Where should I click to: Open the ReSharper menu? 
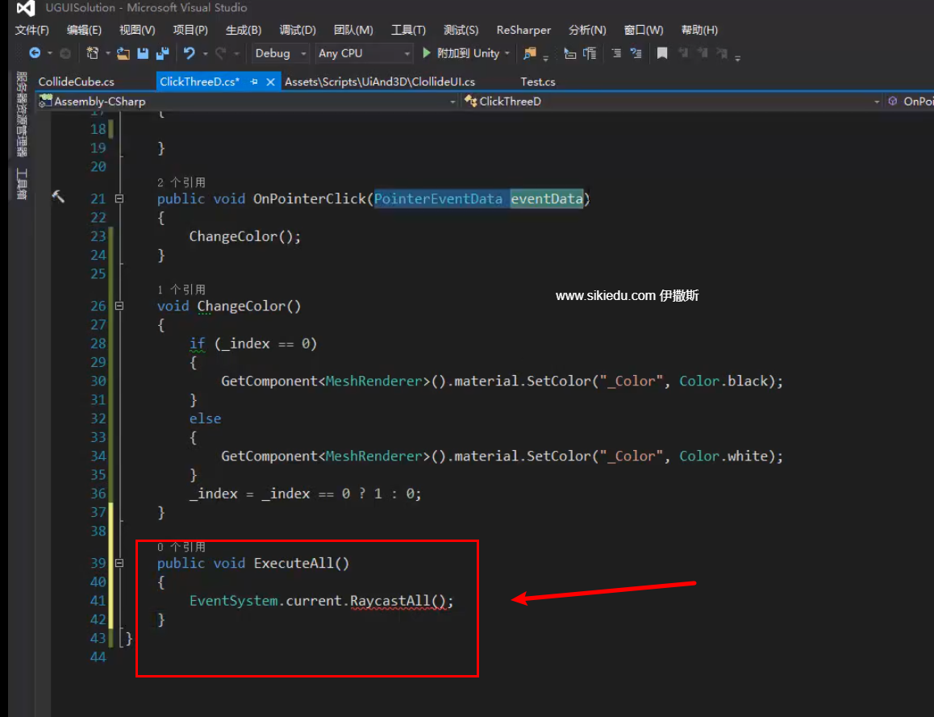click(x=523, y=31)
